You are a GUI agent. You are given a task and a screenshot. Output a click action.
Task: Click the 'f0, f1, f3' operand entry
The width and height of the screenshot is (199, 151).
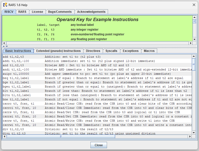(x=46, y=39)
